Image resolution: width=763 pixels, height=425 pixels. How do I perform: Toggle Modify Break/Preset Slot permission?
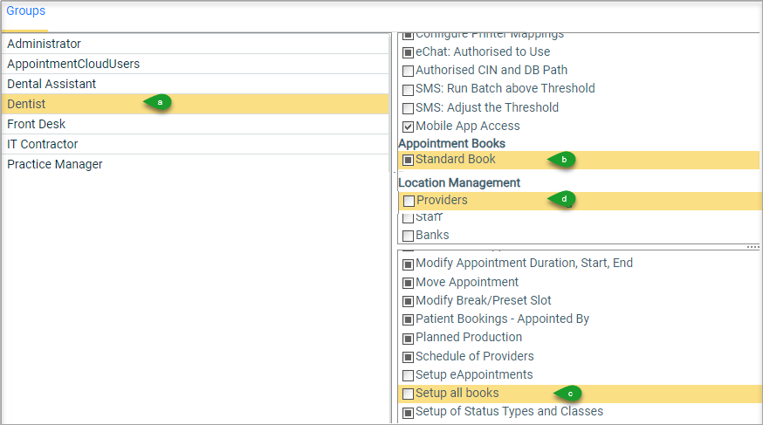coord(409,301)
